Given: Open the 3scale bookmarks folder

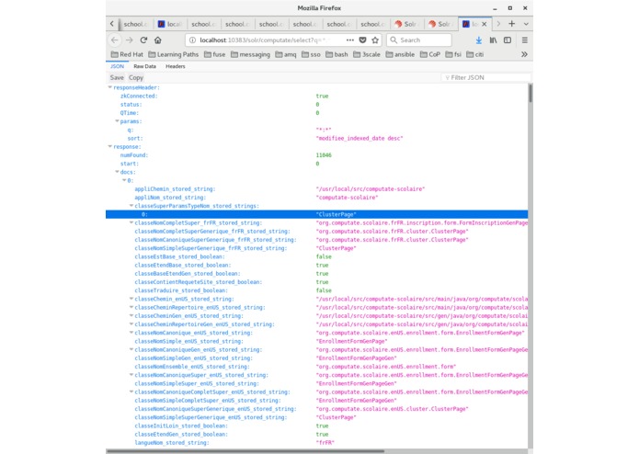Looking at the screenshot, I should 366,54.
